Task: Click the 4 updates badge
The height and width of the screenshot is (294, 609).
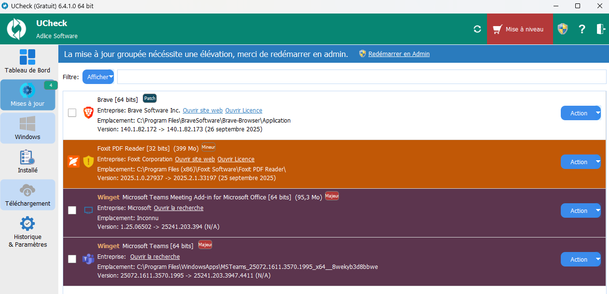Action: 51,85
